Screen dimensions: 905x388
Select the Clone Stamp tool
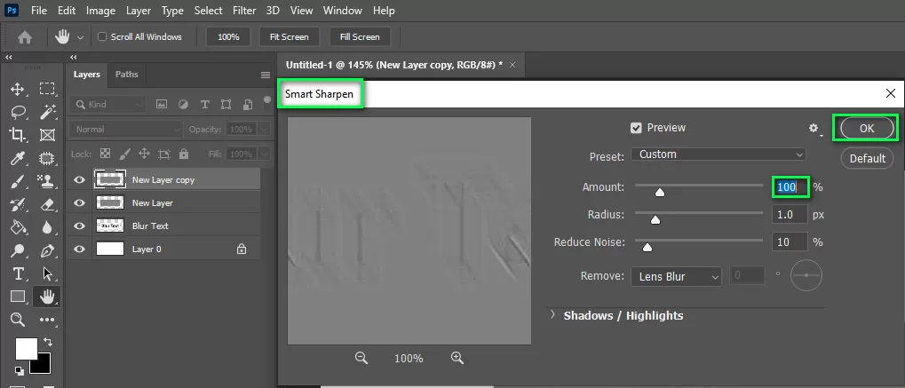point(47,181)
